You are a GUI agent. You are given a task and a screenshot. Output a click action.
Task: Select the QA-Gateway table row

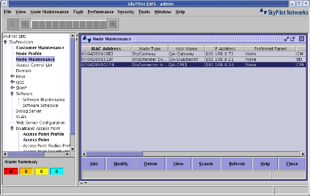[x=193, y=54]
